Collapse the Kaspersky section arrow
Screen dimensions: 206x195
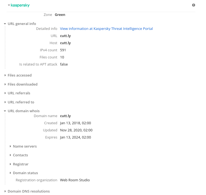pos(9,5)
